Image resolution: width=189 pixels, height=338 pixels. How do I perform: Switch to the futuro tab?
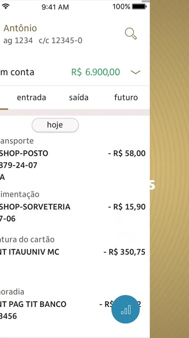(126, 97)
